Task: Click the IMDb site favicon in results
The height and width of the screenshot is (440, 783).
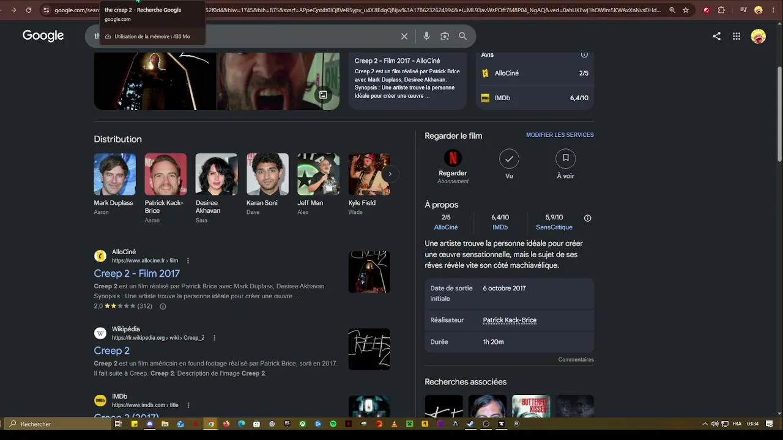Action: pyautogui.click(x=100, y=400)
